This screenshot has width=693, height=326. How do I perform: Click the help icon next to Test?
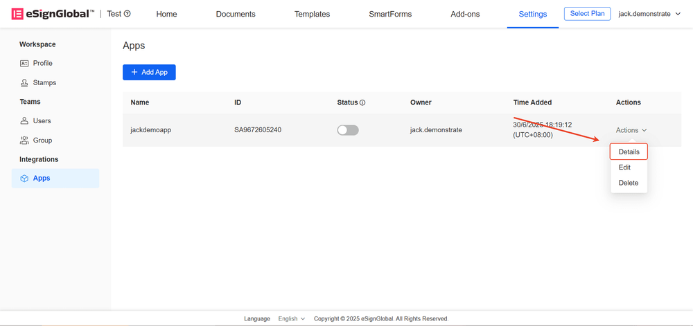tap(127, 14)
